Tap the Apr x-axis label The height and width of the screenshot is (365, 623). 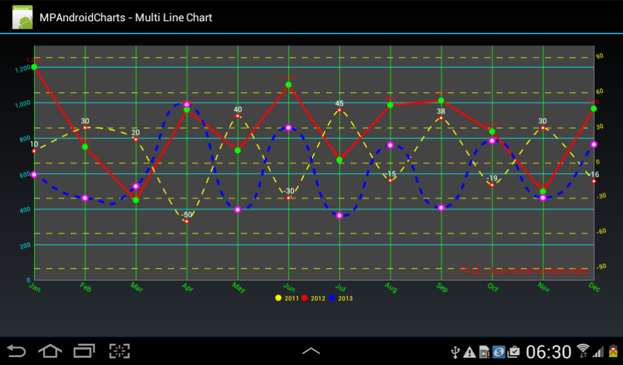188,287
